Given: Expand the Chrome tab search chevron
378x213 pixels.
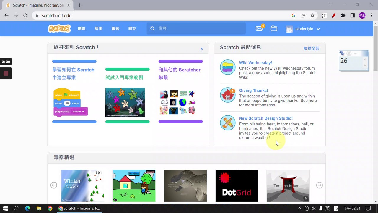Looking at the screenshot, I should coord(331,4).
